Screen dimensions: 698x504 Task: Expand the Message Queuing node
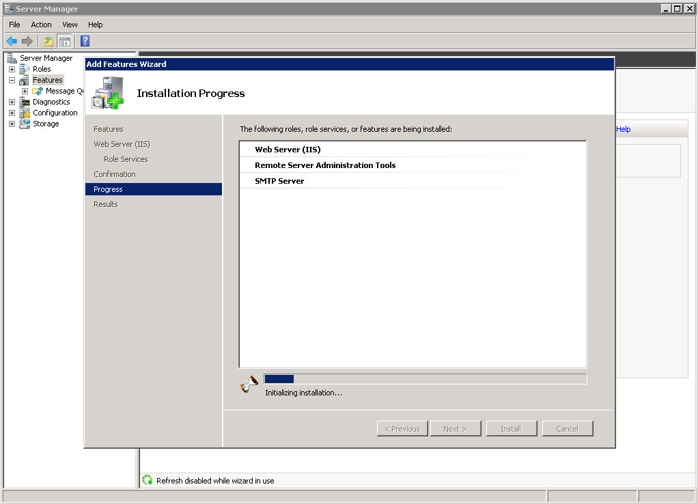point(25,91)
